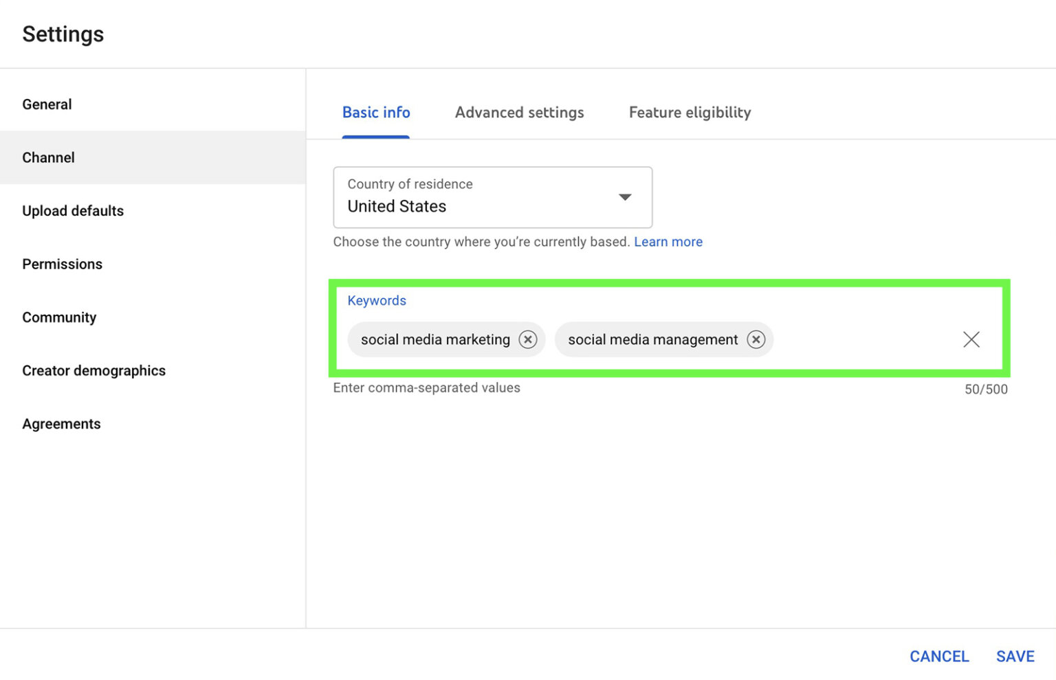Open the Agreements settings section
The width and height of the screenshot is (1056, 680).
coord(61,424)
